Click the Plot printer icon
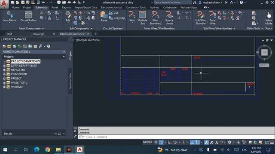Screen dimensions: 275x154 pos(59,3)
